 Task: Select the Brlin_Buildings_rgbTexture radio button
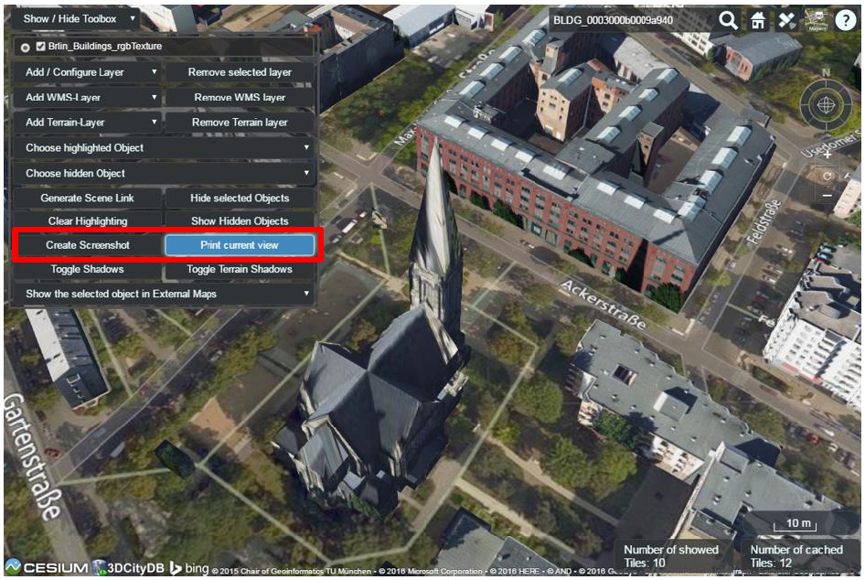[x=25, y=48]
